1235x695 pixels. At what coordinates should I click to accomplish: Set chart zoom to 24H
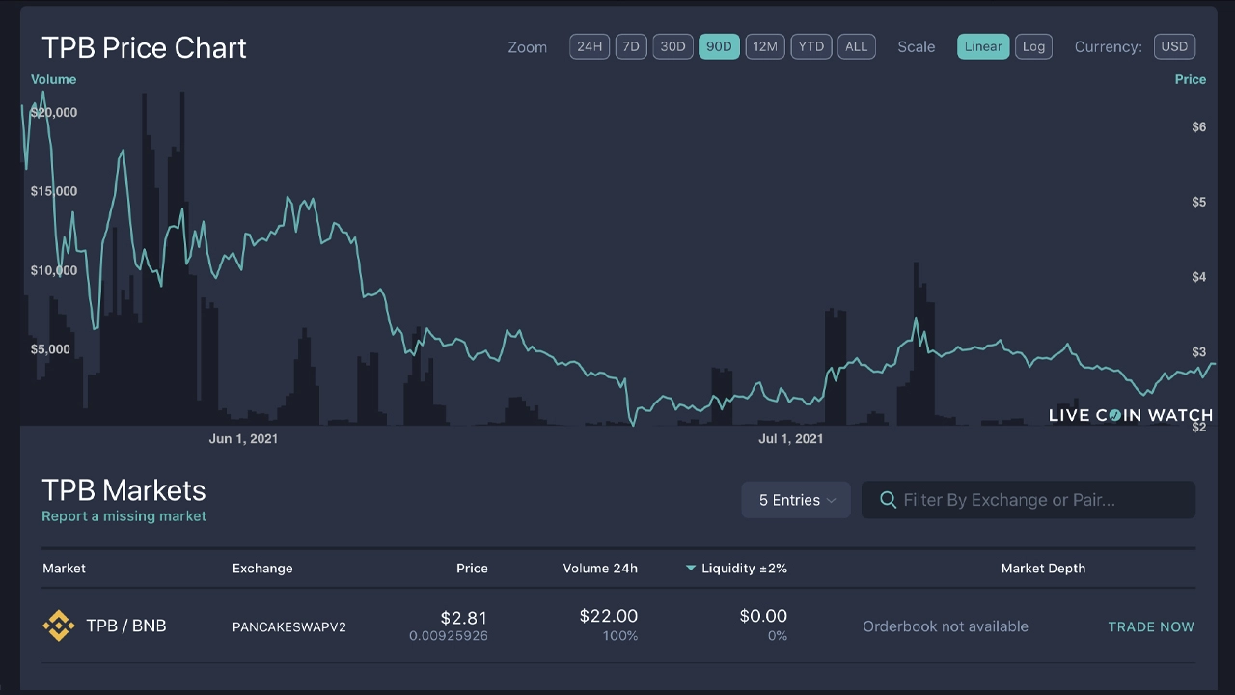tap(590, 46)
